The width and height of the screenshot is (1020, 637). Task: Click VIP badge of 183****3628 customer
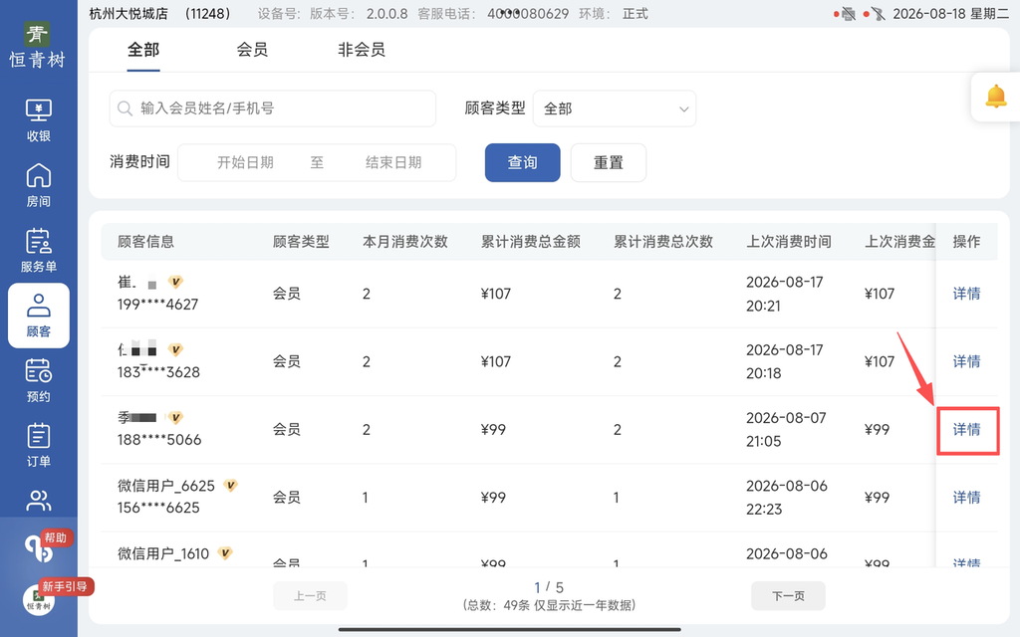coord(175,349)
